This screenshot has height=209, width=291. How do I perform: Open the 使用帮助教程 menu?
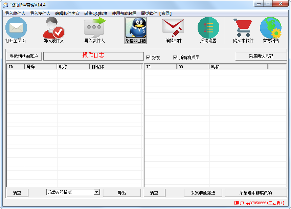tap(124, 14)
